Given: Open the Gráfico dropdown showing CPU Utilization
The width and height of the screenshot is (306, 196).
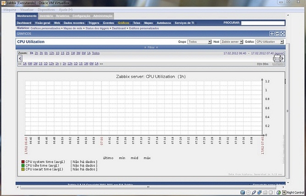Looking at the screenshot, I should (269, 42).
